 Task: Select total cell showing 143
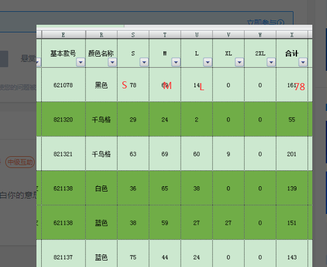point(292,253)
